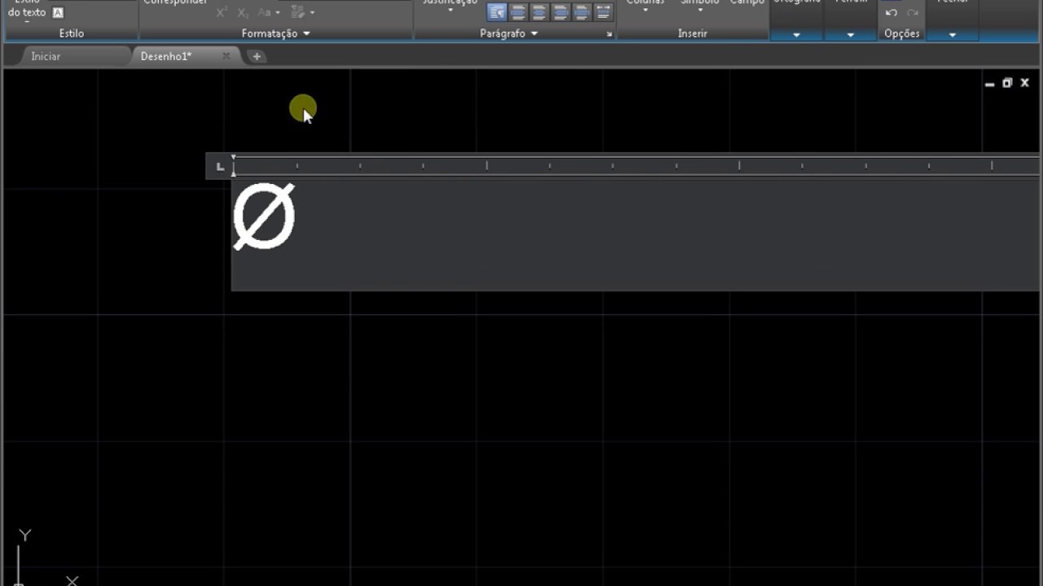
Task: Click the ruler tab-stop type selector
Action: 219,167
